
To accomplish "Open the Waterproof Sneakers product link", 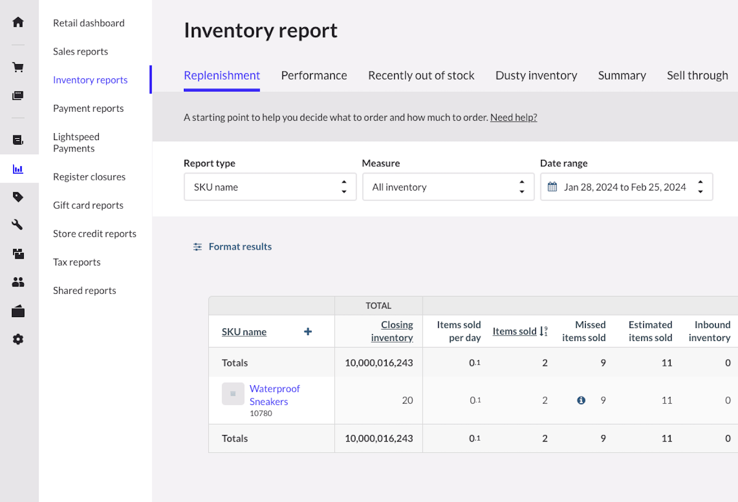I will tap(275, 394).
